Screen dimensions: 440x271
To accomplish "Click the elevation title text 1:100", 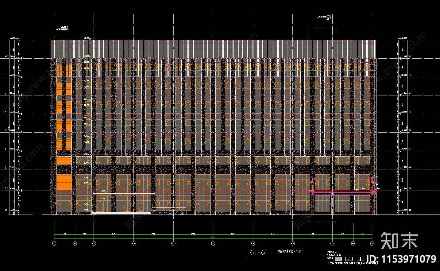I will 299,251.
